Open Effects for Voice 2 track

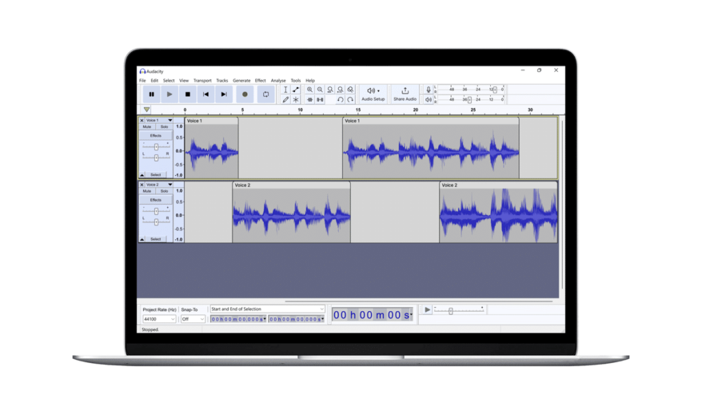pos(156,200)
